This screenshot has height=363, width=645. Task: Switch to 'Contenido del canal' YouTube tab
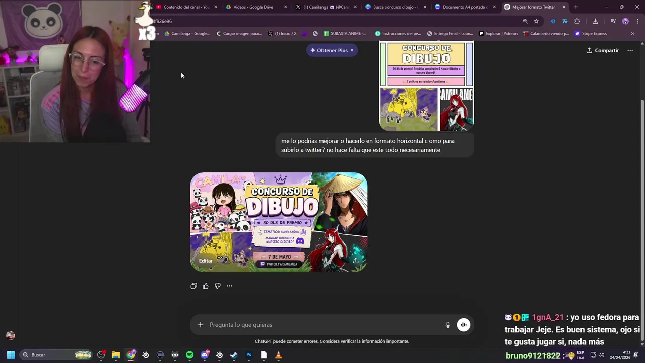tap(186, 7)
